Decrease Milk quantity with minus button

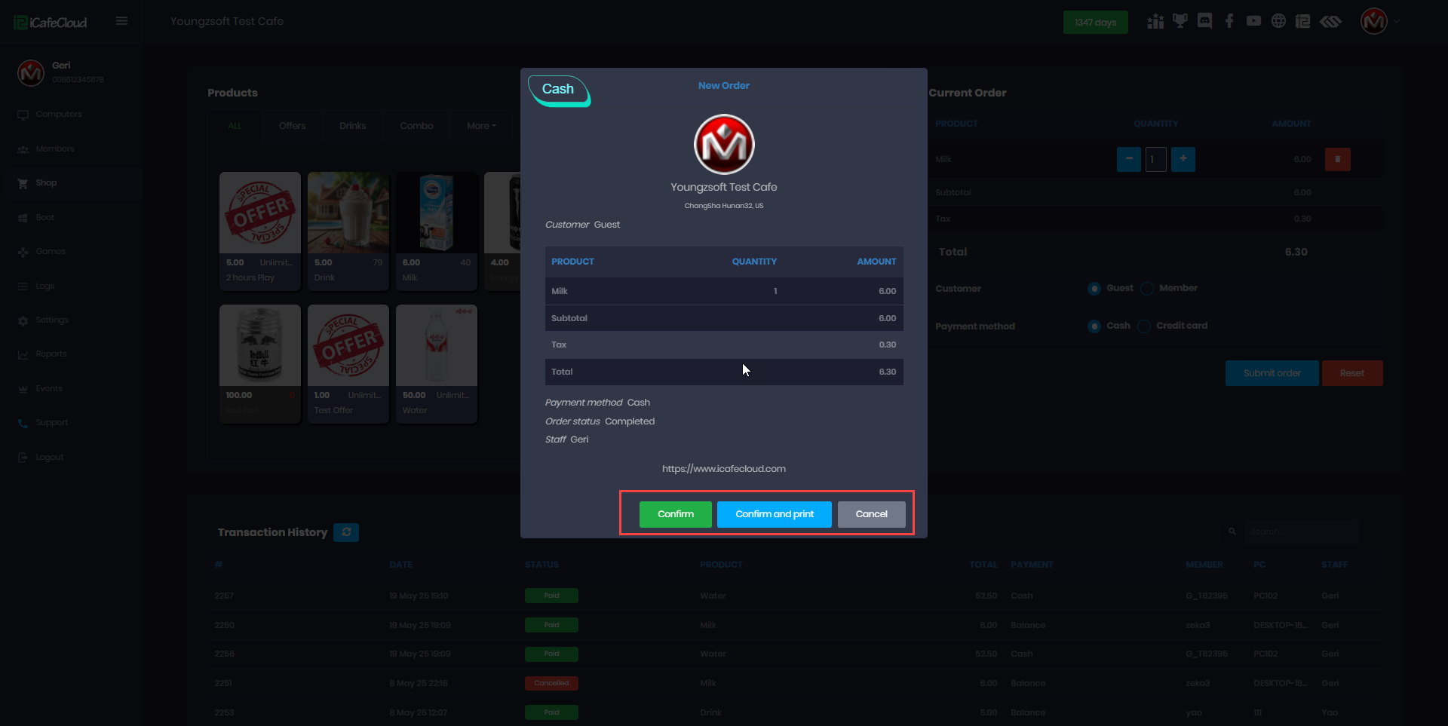pyautogui.click(x=1129, y=159)
